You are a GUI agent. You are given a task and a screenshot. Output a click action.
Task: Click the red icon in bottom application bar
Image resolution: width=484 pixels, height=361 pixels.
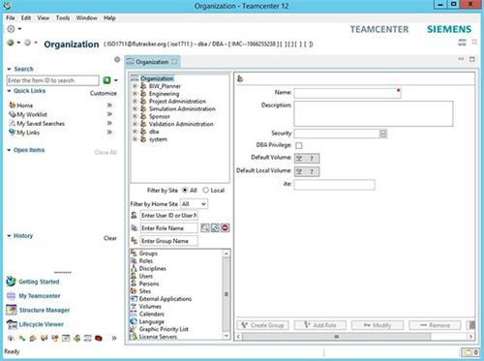click(99, 338)
